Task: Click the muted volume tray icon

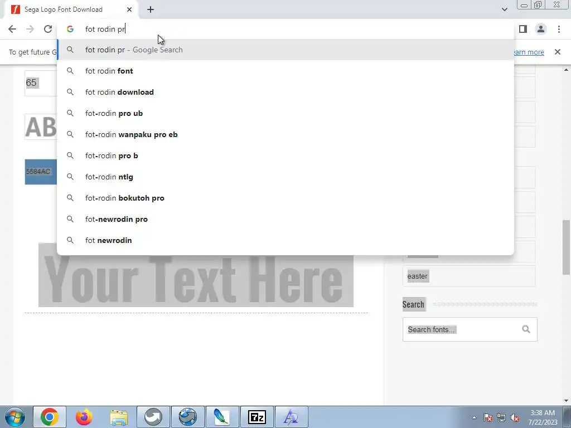Action: pyautogui.click(x=515, y=418)
